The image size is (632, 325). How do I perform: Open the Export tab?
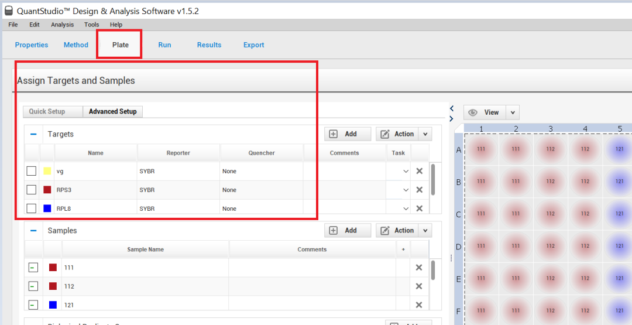click(253, 45)
